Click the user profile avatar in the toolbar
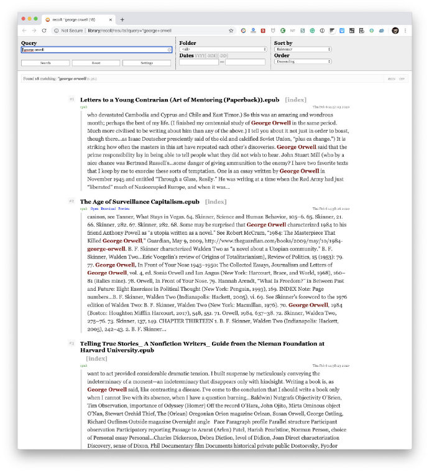This screenshot has height=472, width=429. pyautogui.click(x=395, y=30)
